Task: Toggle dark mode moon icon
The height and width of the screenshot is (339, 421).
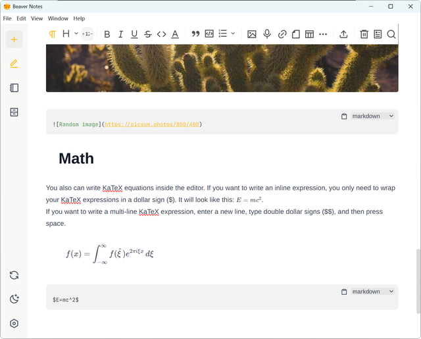Action: pyautogui.click(x=14, y=299)
